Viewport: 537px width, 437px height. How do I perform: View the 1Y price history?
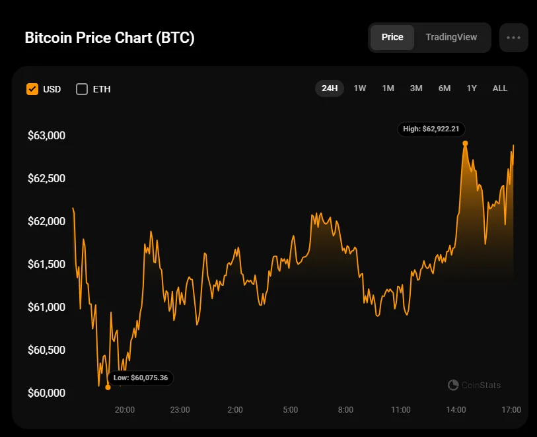click(x=472, y=88)
